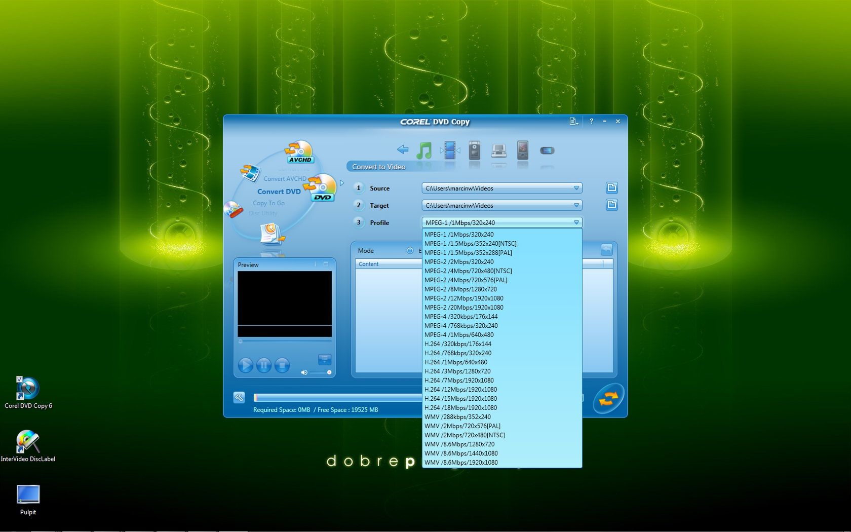
Task: Click the Convert AVCHD menu label
Action: 285,179
